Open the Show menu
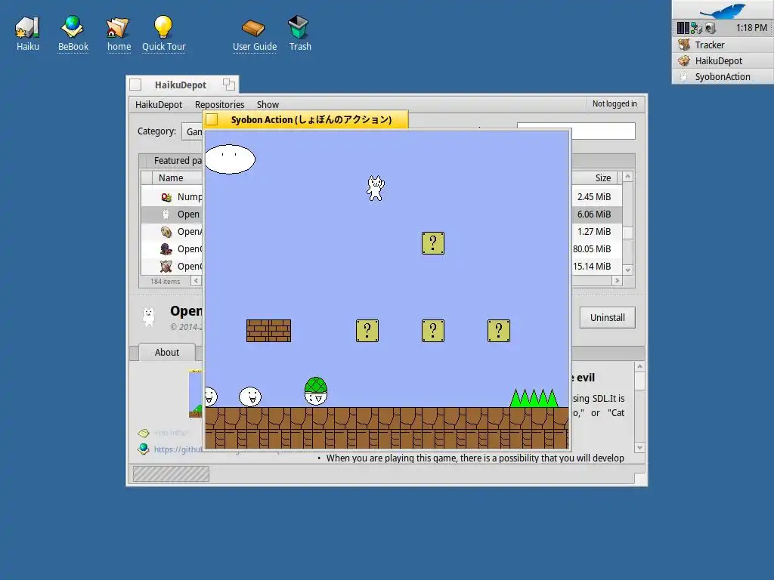This screenshot has height=580, width=774. [x=268, y=104]
